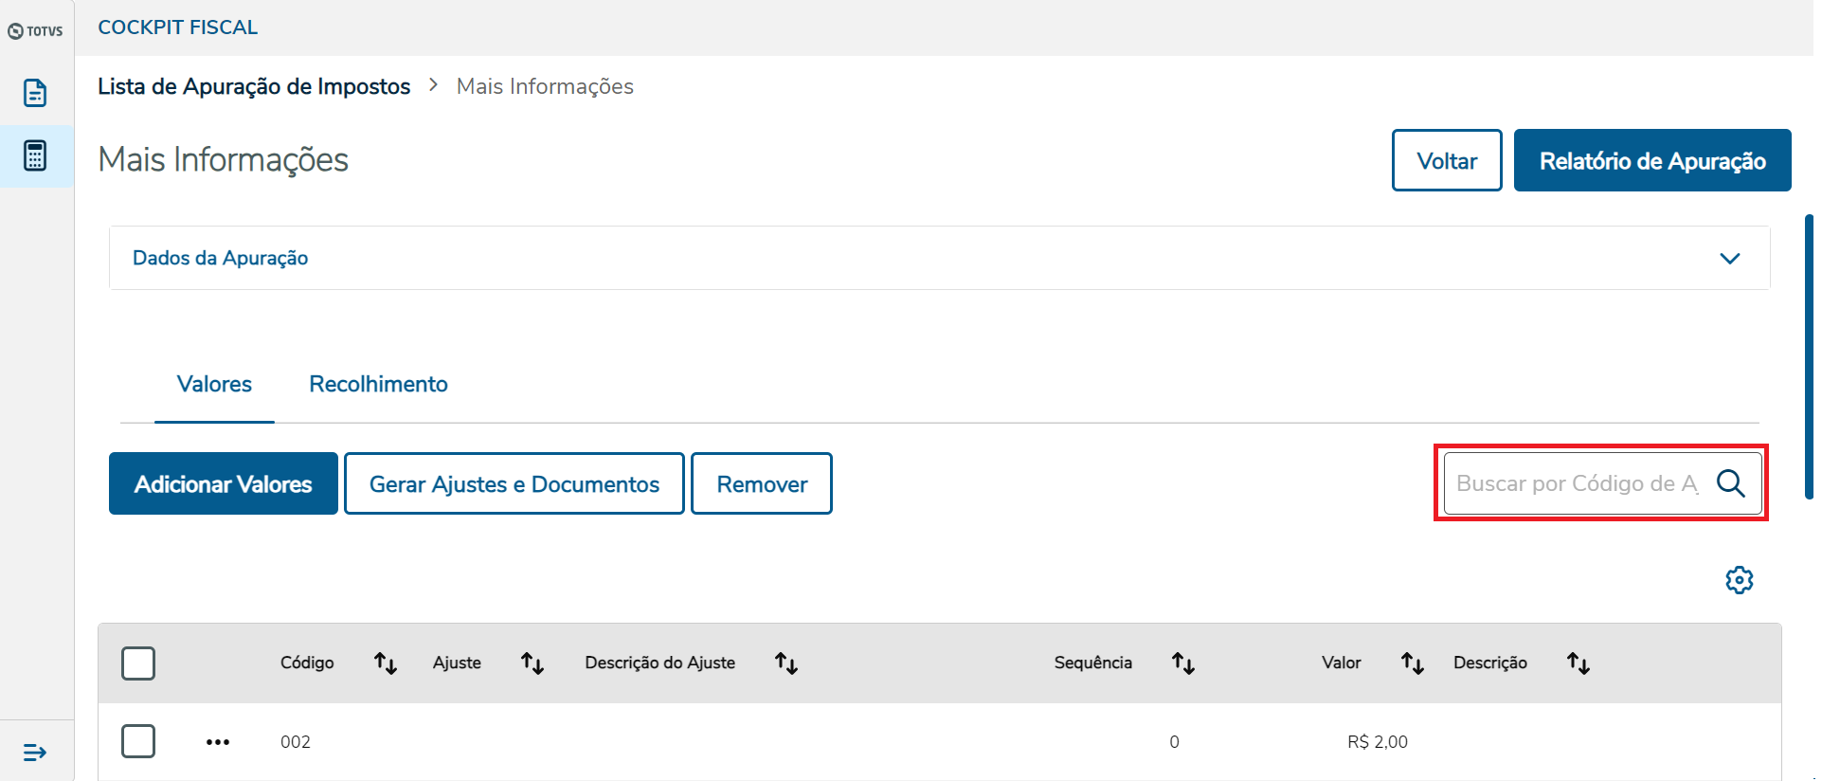Toggle the select-all checkbox in table header

[x=138, y=663]
